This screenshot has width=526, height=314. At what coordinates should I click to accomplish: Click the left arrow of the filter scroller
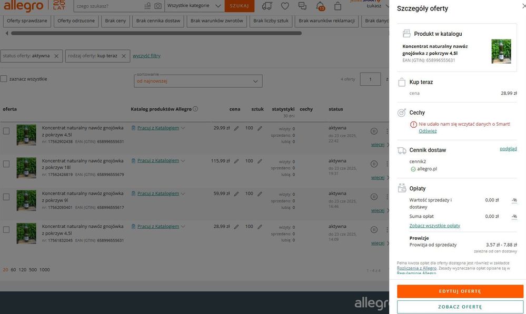pos(7,33)
